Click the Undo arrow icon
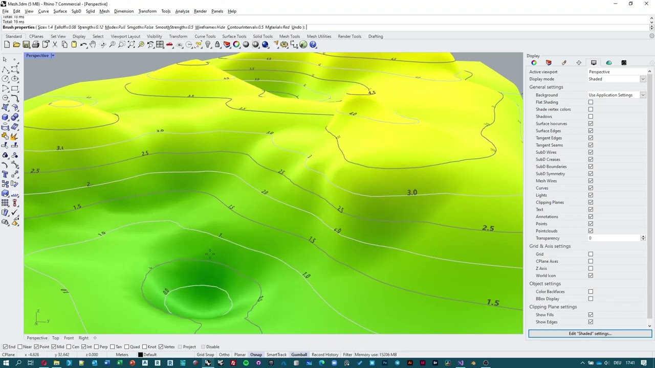655x368 pixels. click(83, 45)
